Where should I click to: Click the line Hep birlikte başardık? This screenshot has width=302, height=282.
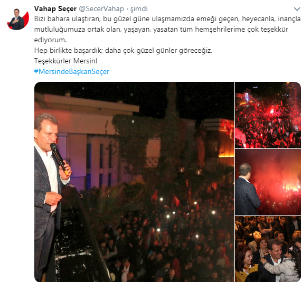123,51
